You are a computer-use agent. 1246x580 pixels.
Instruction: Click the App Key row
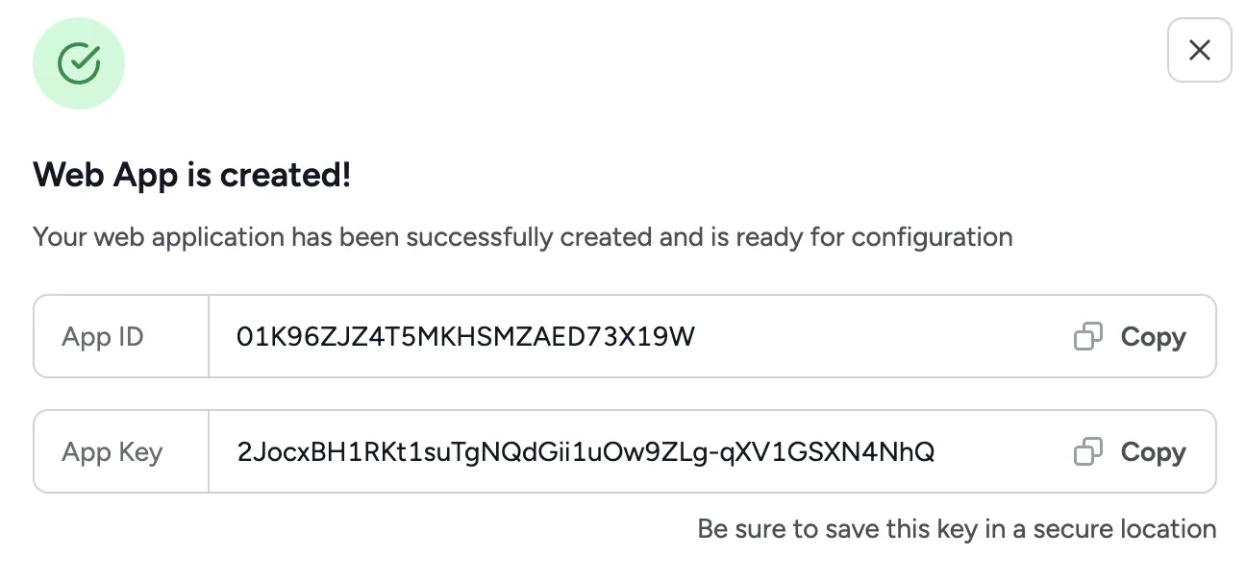pyautogui.click(x=625, y=451)
